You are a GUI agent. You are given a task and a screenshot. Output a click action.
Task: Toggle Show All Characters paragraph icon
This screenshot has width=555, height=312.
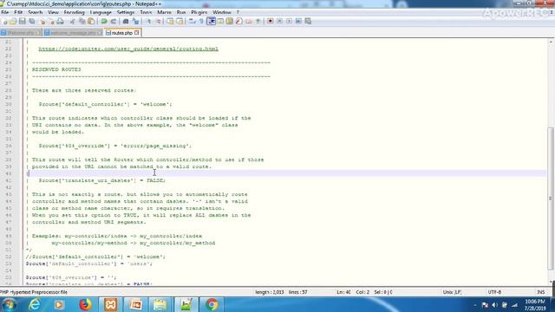coord(201,21)
